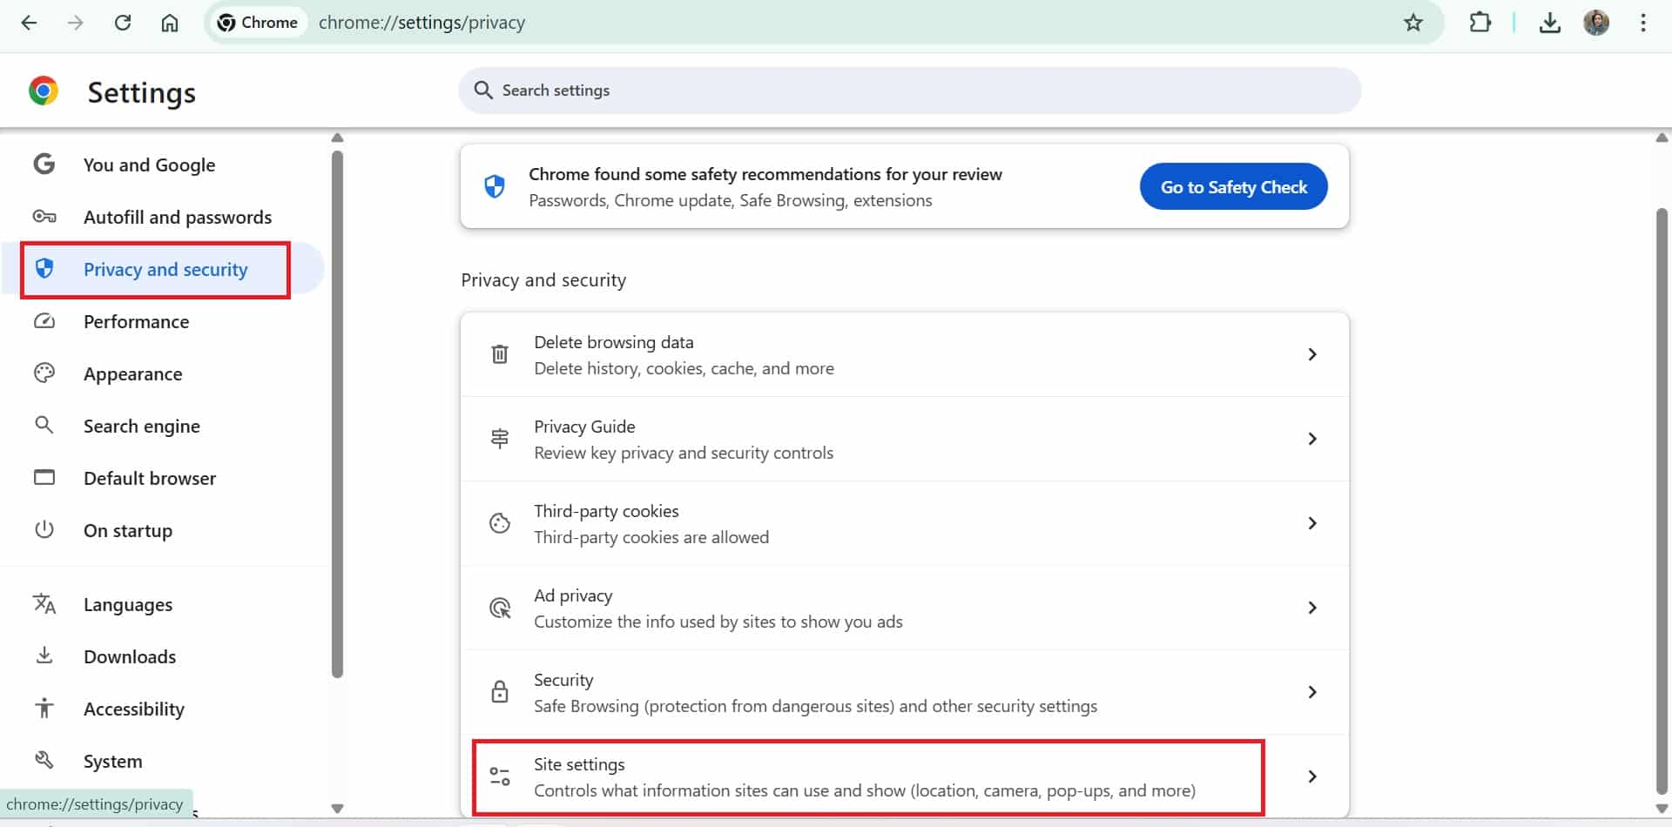Click the bookmark star icon

1412,23
